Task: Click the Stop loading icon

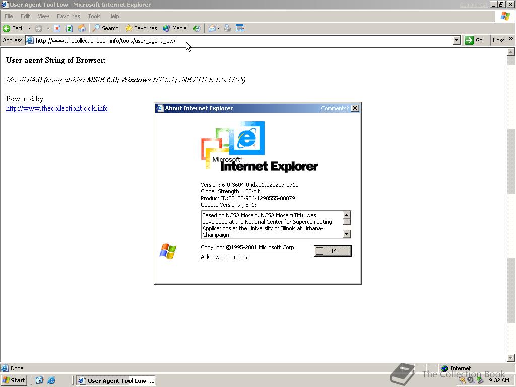Action: click(x=57, y=28)
